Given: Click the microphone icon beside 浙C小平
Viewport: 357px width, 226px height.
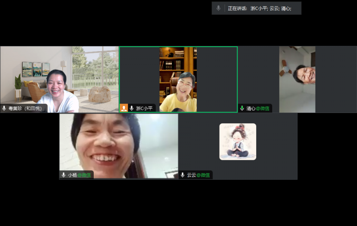Looking at the screenshot, I should pos(132,108).
